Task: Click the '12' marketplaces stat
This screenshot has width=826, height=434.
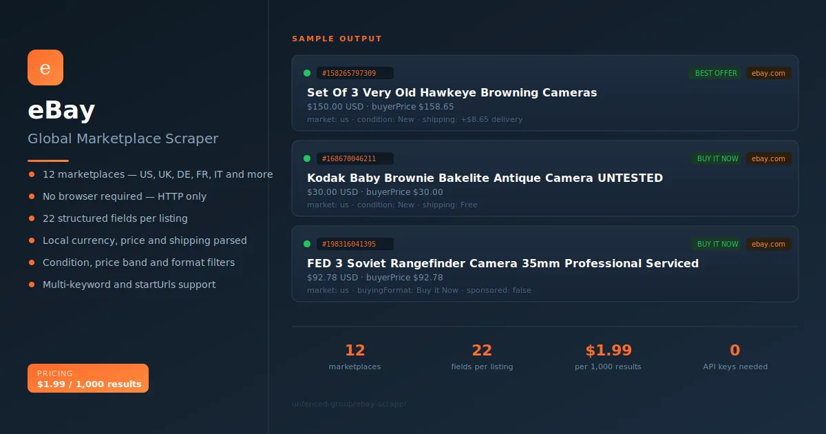Action: point(354,350)
